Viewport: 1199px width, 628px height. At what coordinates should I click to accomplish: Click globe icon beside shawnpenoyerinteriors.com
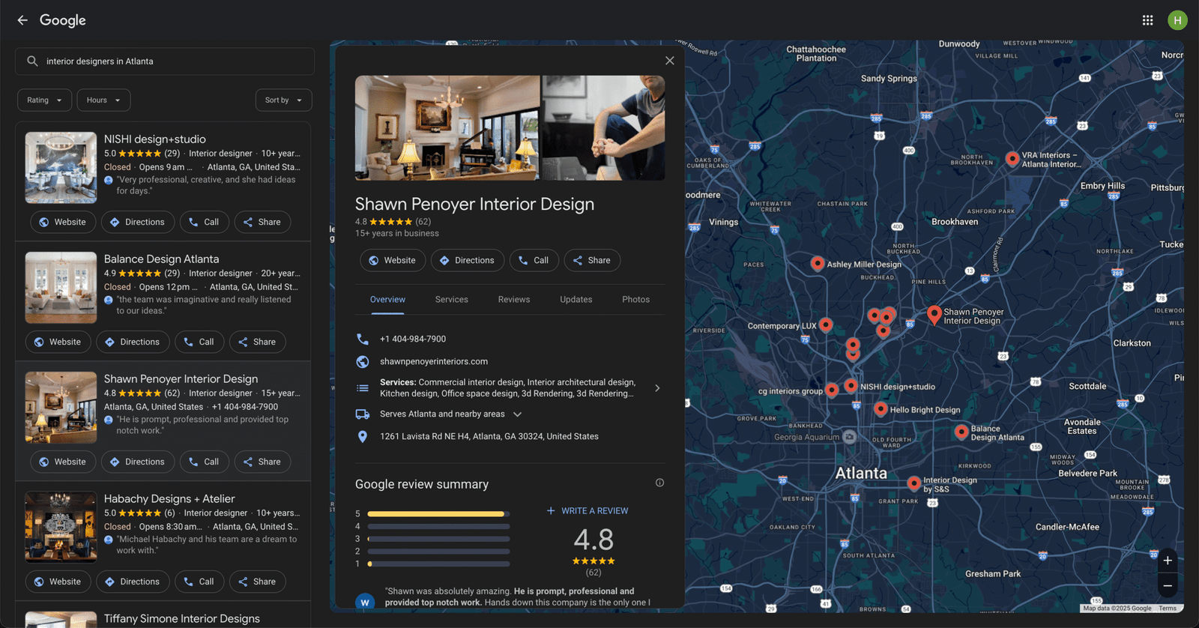pos(363,361)
